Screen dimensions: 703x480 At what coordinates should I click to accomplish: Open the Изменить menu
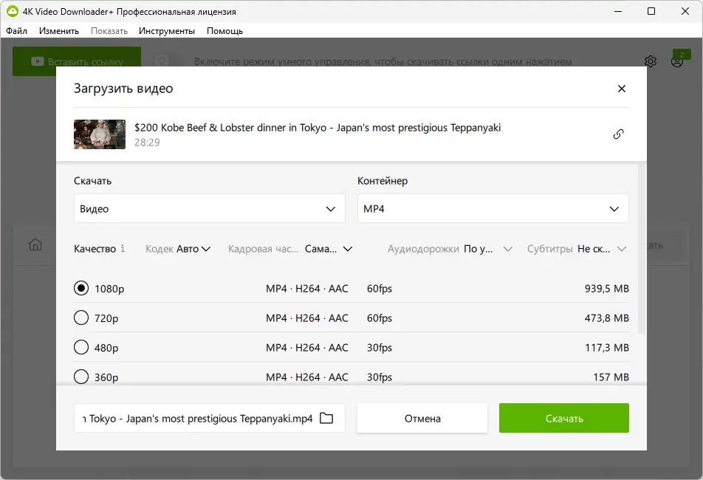tap(59, 31)
